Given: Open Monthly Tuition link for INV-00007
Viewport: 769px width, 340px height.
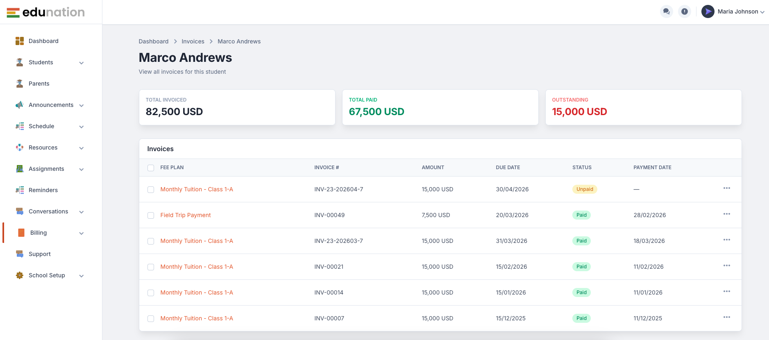Looking at the screenshot, I should coord(197,318).
